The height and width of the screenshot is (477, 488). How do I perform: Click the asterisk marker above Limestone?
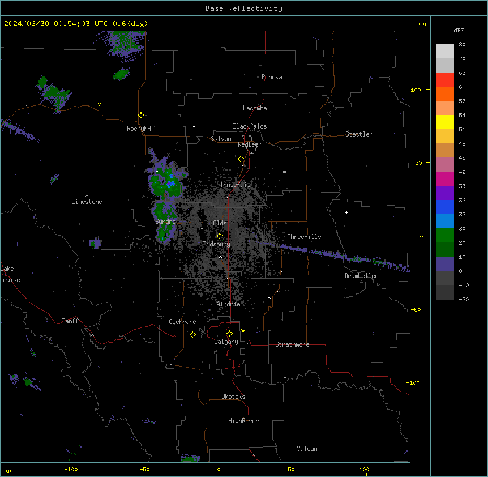87,196
